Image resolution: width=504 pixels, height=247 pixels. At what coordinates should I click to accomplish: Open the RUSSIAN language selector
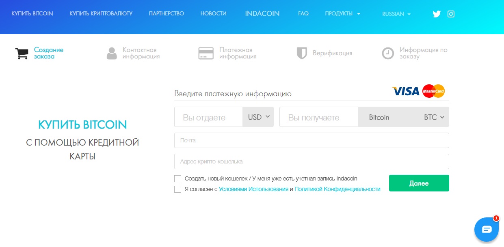(396, 14)
